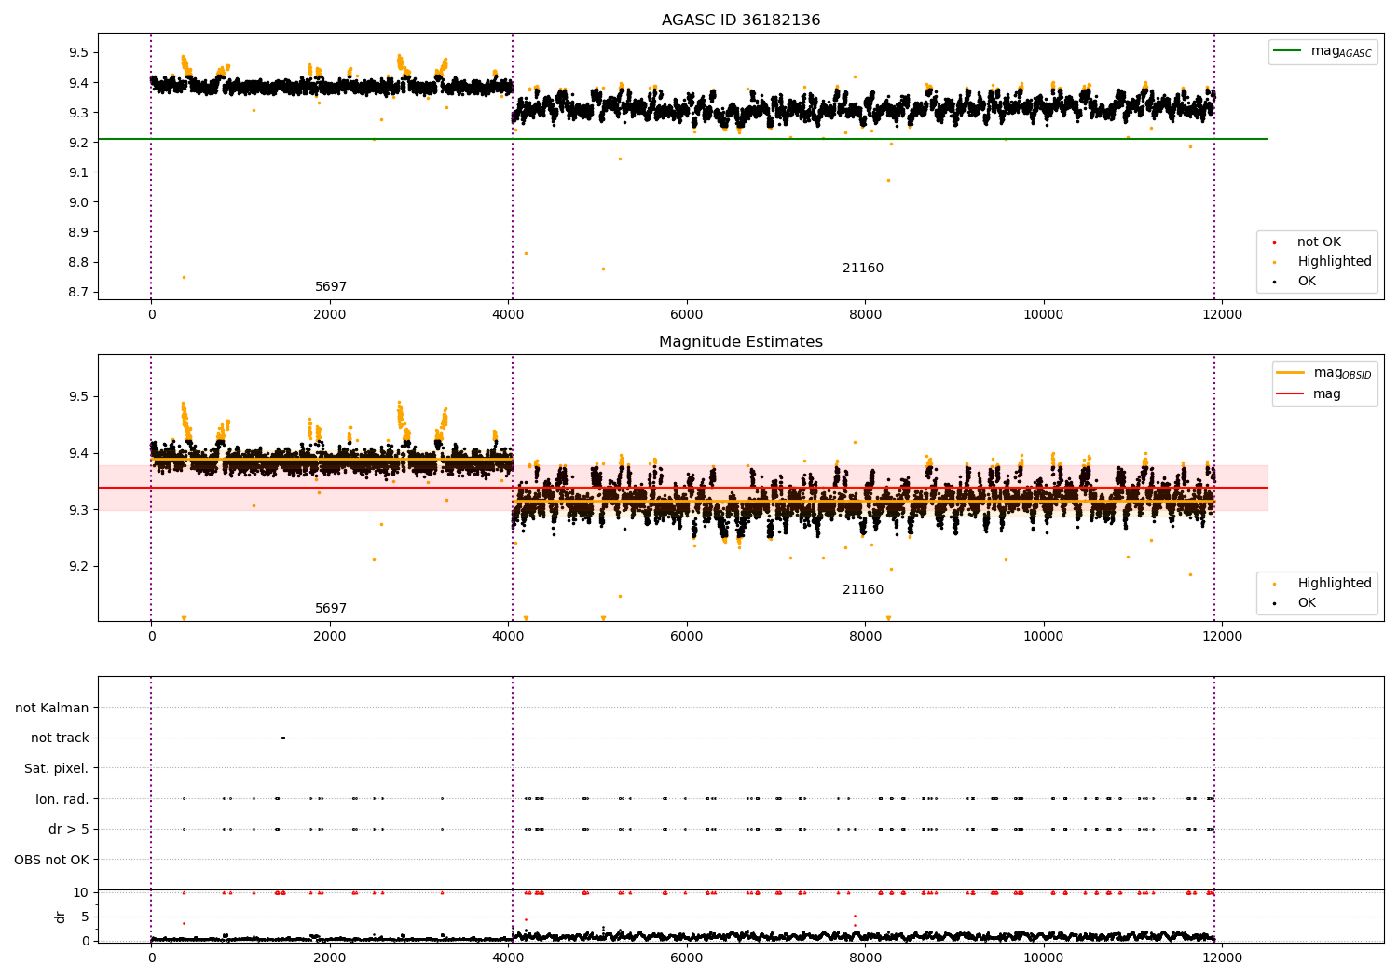Click the "10" tick on the dr axis
Viewport: 1398px width, 979px height.
click(81, 892)
